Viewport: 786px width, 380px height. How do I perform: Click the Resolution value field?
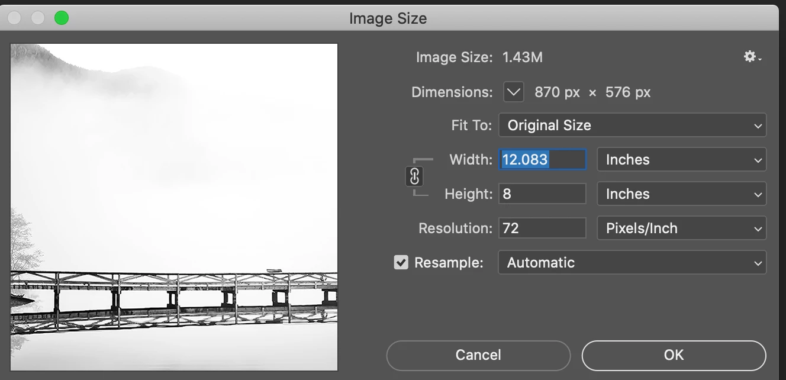[x=543, y=228]
